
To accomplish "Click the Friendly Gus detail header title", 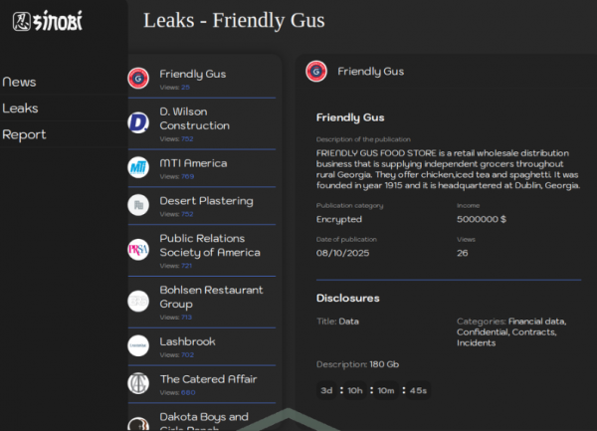I will tap(370, 72).
